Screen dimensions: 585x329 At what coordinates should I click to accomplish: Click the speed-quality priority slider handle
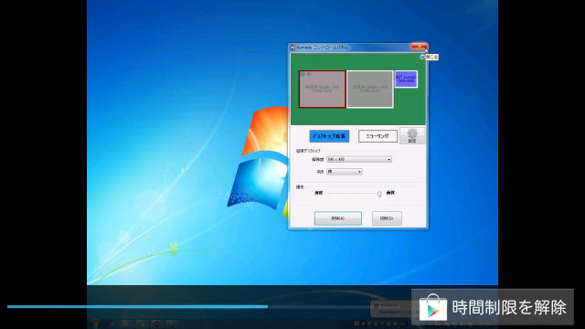(x=379, y=194)
